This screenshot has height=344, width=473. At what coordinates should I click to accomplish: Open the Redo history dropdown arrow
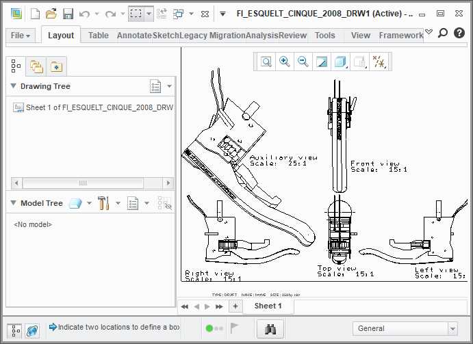[123, 14]
